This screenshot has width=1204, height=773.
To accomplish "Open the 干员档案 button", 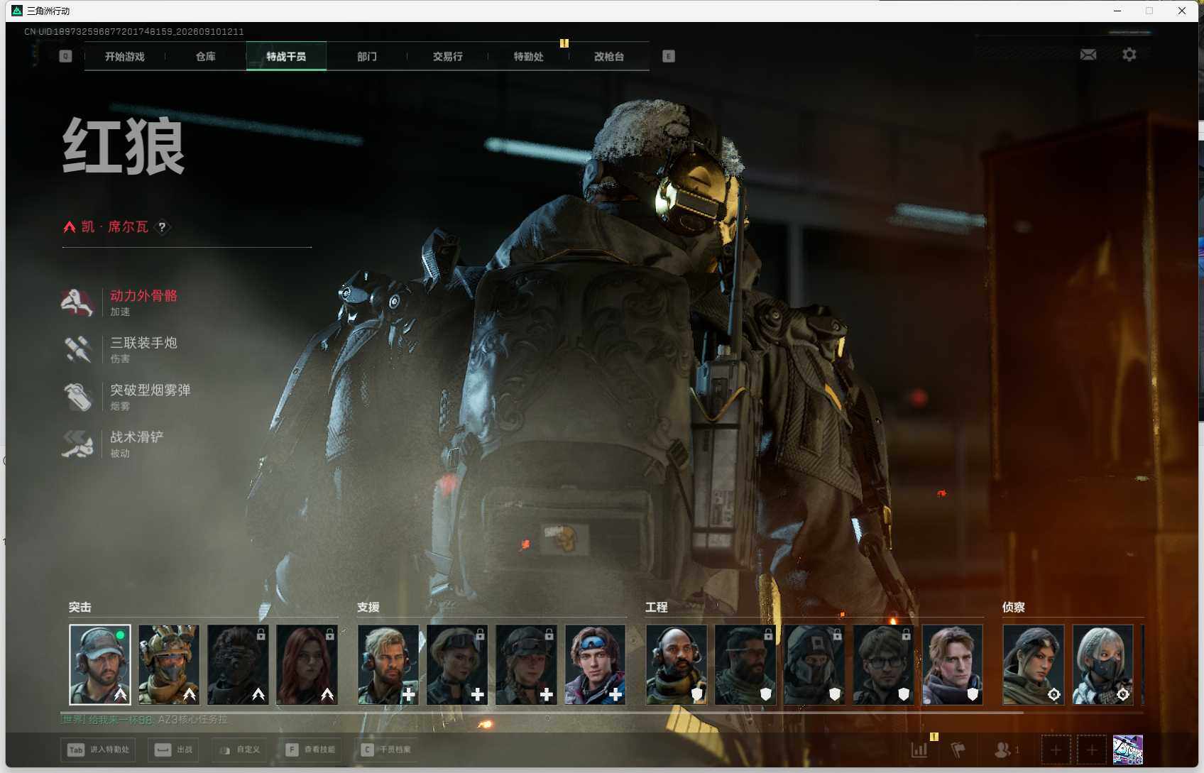I will (386, 750).
